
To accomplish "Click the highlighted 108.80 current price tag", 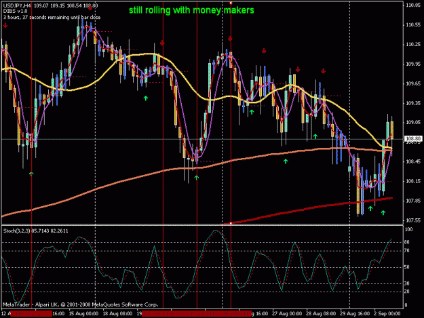I will coord(413,138).
